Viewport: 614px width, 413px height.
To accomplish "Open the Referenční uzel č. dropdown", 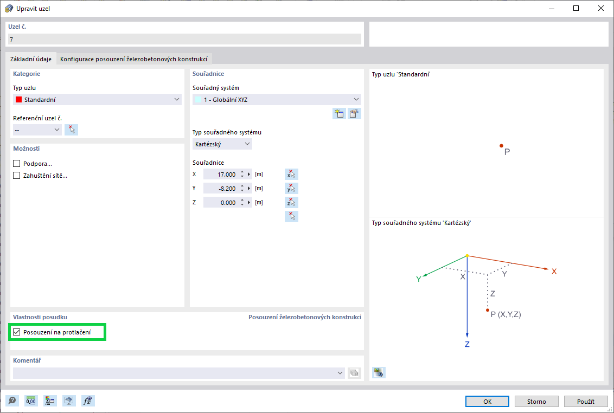I will (37, 130).
